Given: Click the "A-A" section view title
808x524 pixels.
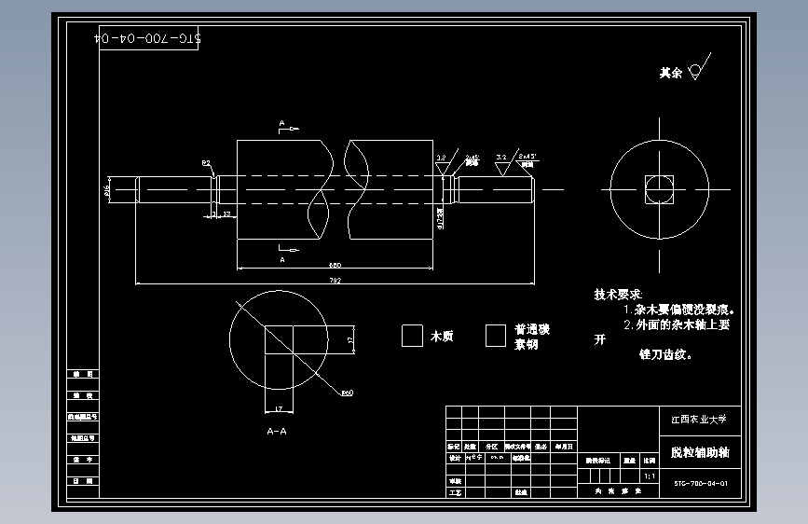Looking at the screenshot, I should [277, 431].
